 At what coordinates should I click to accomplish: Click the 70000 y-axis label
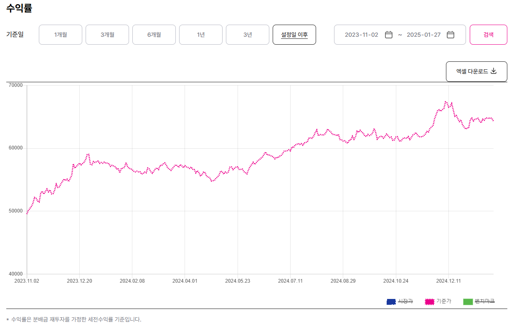coord(16,85)
